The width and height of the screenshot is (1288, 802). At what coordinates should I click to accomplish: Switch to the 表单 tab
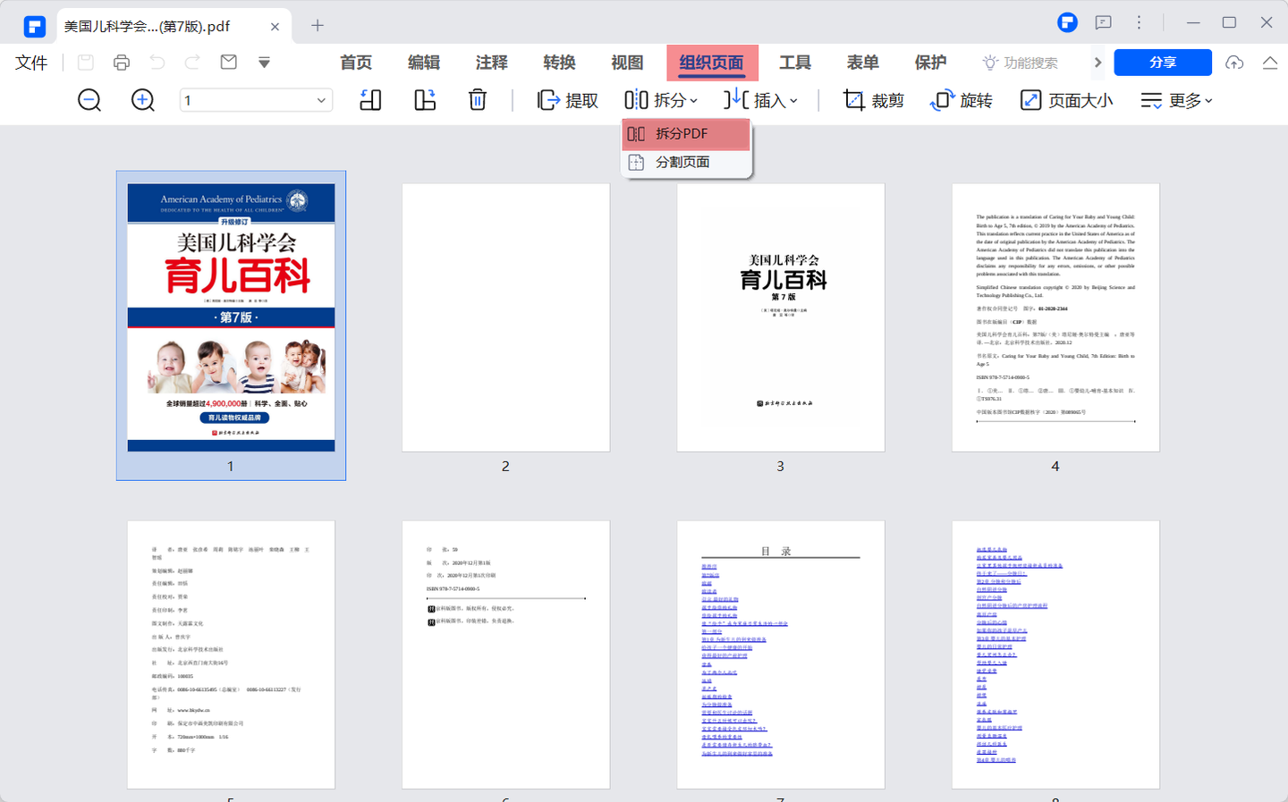tap(863, 63)
